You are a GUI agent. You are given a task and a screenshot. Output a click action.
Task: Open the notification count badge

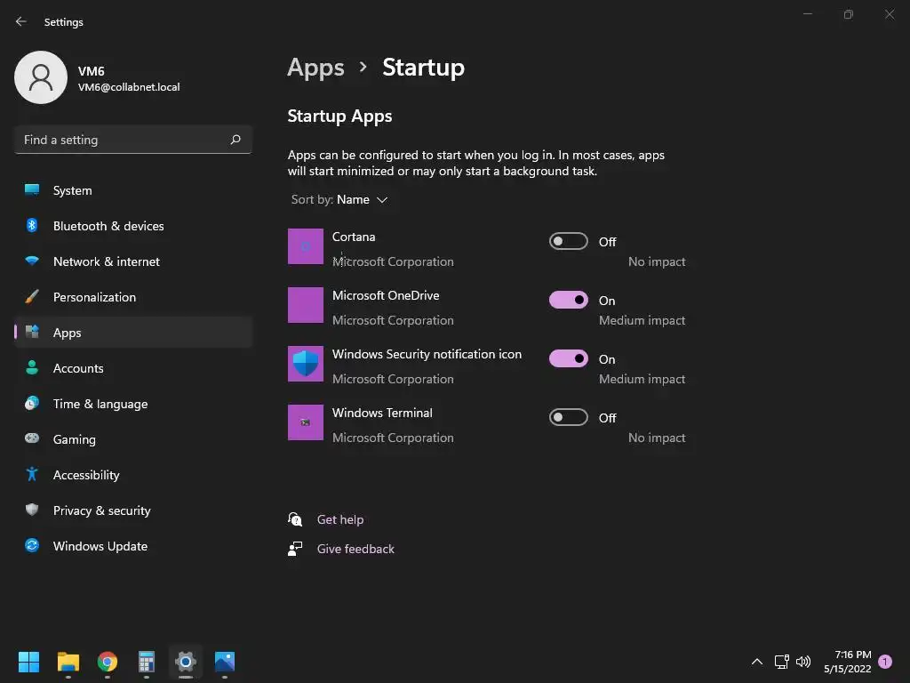(x=885, y=662)
